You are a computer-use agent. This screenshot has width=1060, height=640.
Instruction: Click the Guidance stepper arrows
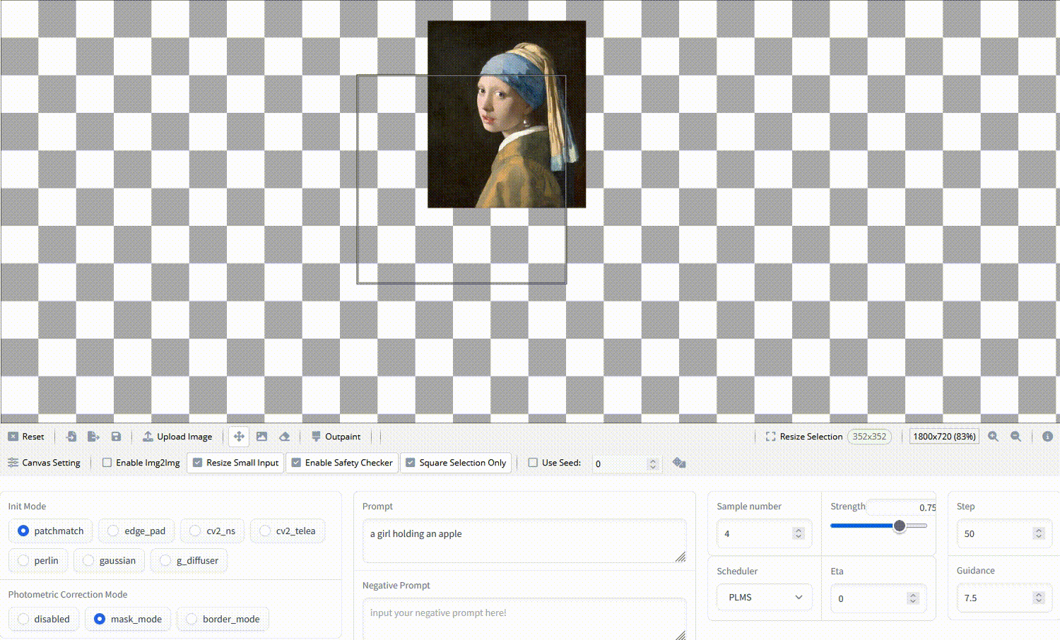point(1039,598)
